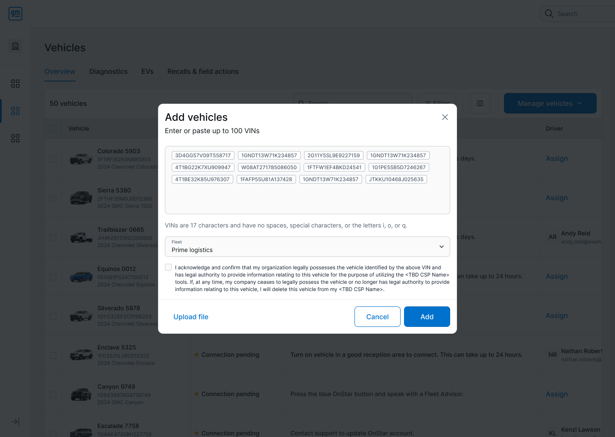The image size is (615, 437).
Task: Click the Enclave 5325 vehicle thumbnail
Action: click(81, 355)
